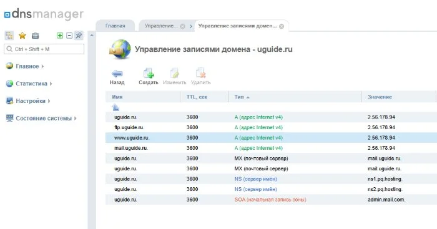The width and height of the screenshot is (437, 229).
Task: Select the SOA record row for uguide.ru
Action: click(271, 200)
